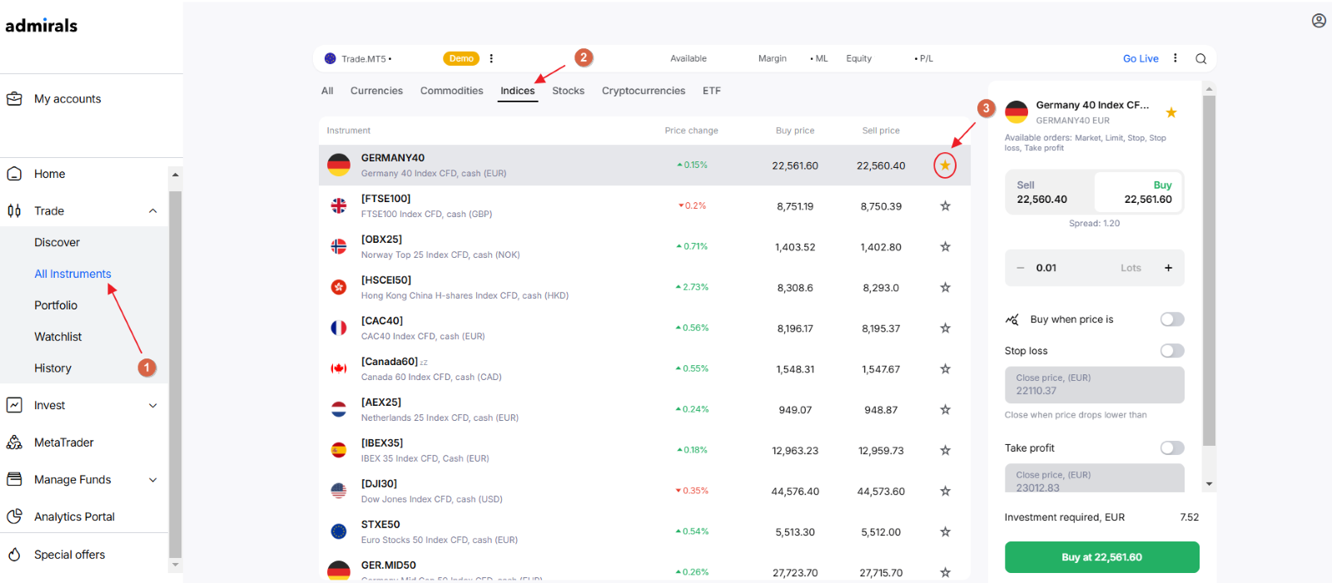Enable the Buy when price is toggle
This screenshot has width=1332, height=583.
tap(1172, 319)
